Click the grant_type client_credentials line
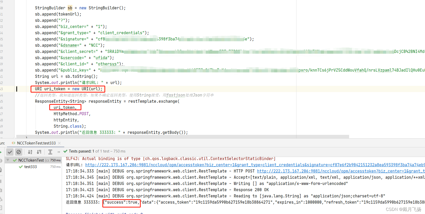The height and width of the screenshot is (214, 425). tap(92, 33)
